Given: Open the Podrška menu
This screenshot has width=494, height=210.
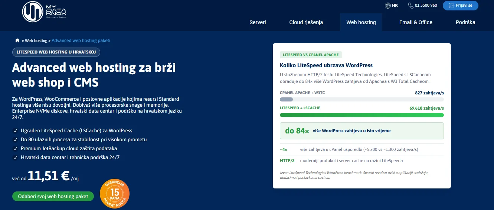Looking at the screenshot, I should click(465, 22).
